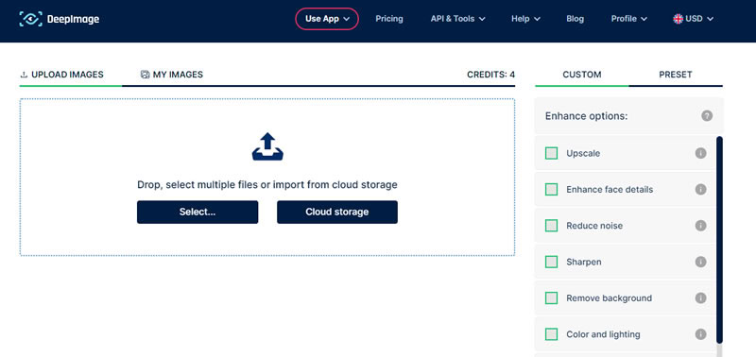
Task: Check the Color and lighting option
Action: (x=551, y=334)
